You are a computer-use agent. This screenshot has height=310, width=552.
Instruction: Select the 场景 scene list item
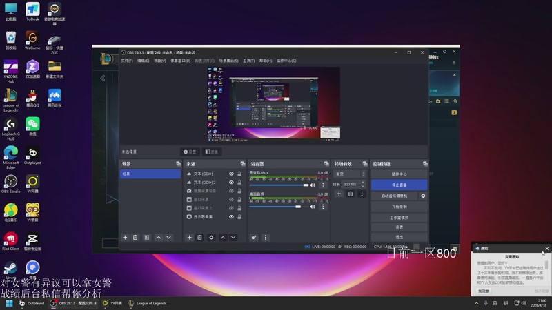click(150, 174)
